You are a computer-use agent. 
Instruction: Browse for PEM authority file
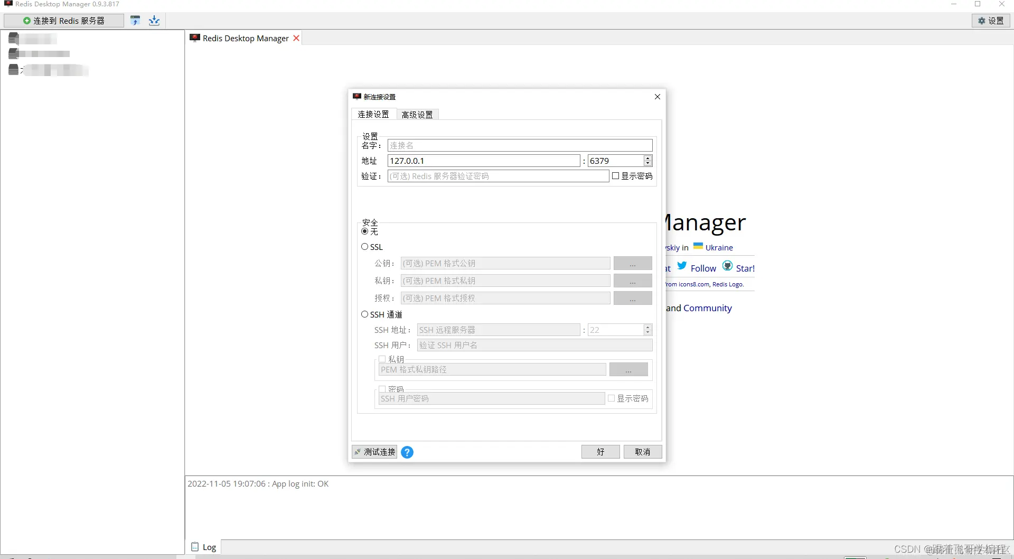click(633, 298)
